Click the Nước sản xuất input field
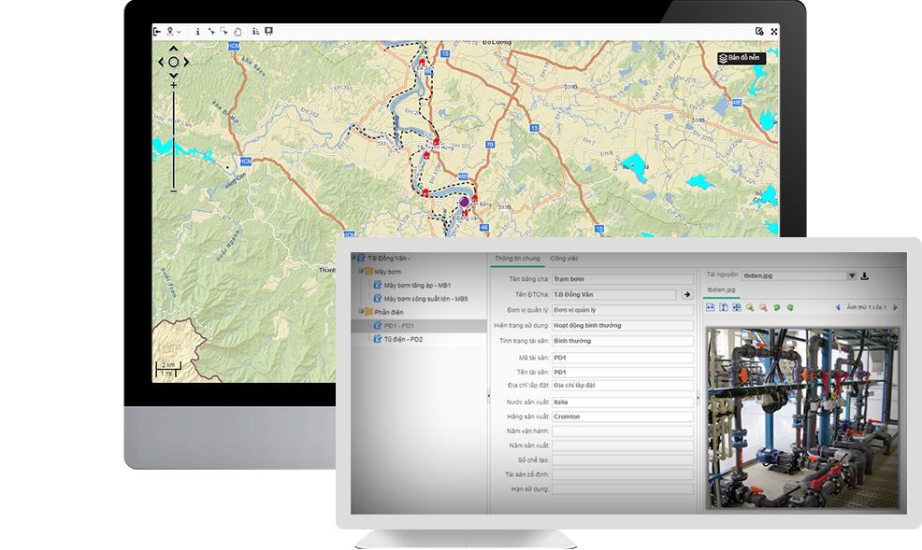This screenshot has width=922, height=550. [x=622, y=401]
